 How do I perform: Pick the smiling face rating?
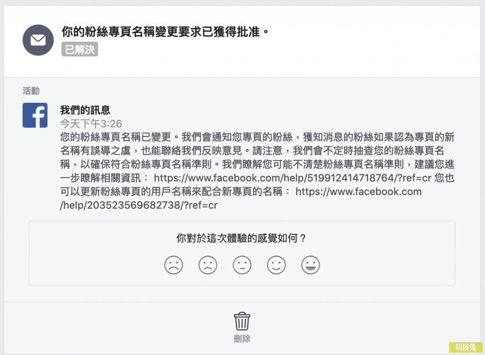point(276,265)
